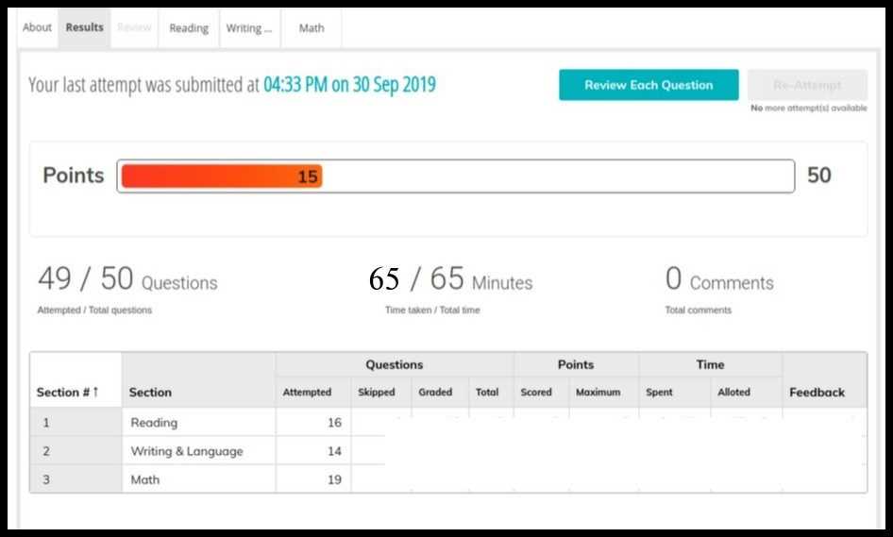Click the Review Each Question button
893x537 pixels.
pyautogui.click(x=649, y=85)
